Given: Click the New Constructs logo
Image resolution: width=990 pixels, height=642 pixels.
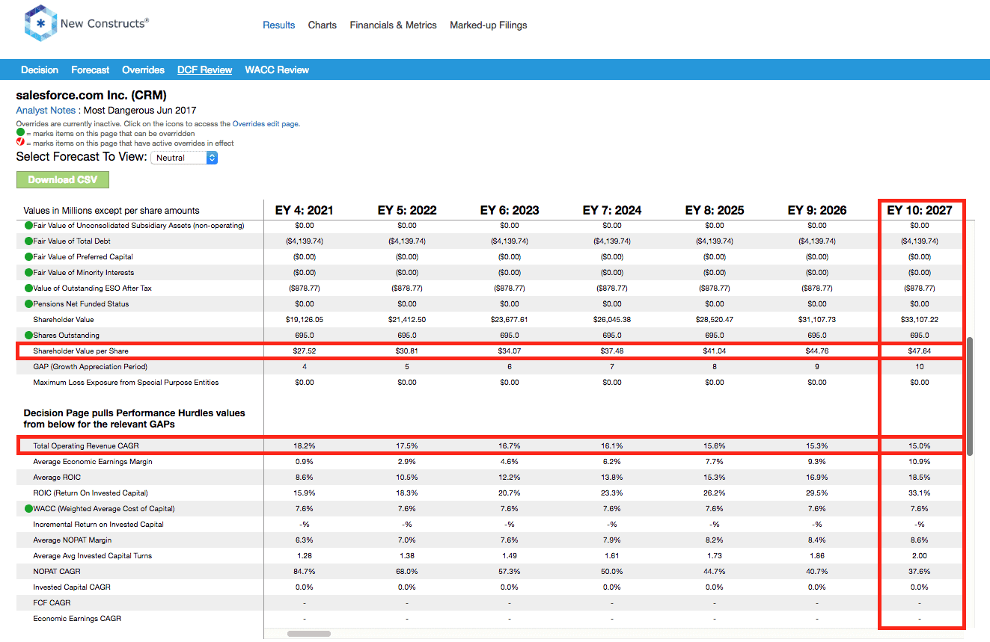Looking at the screenshot, I should tap(86, 23).
